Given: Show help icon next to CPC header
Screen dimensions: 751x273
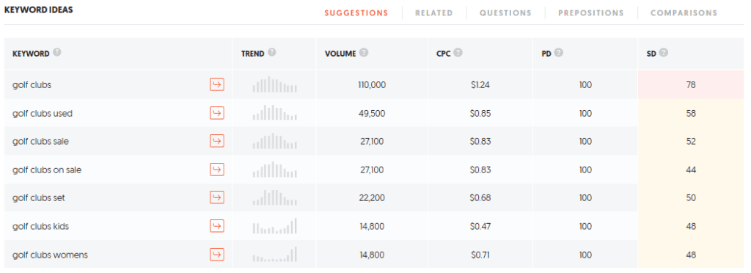Looking at the screenshot, I should (x=458, y=53).
